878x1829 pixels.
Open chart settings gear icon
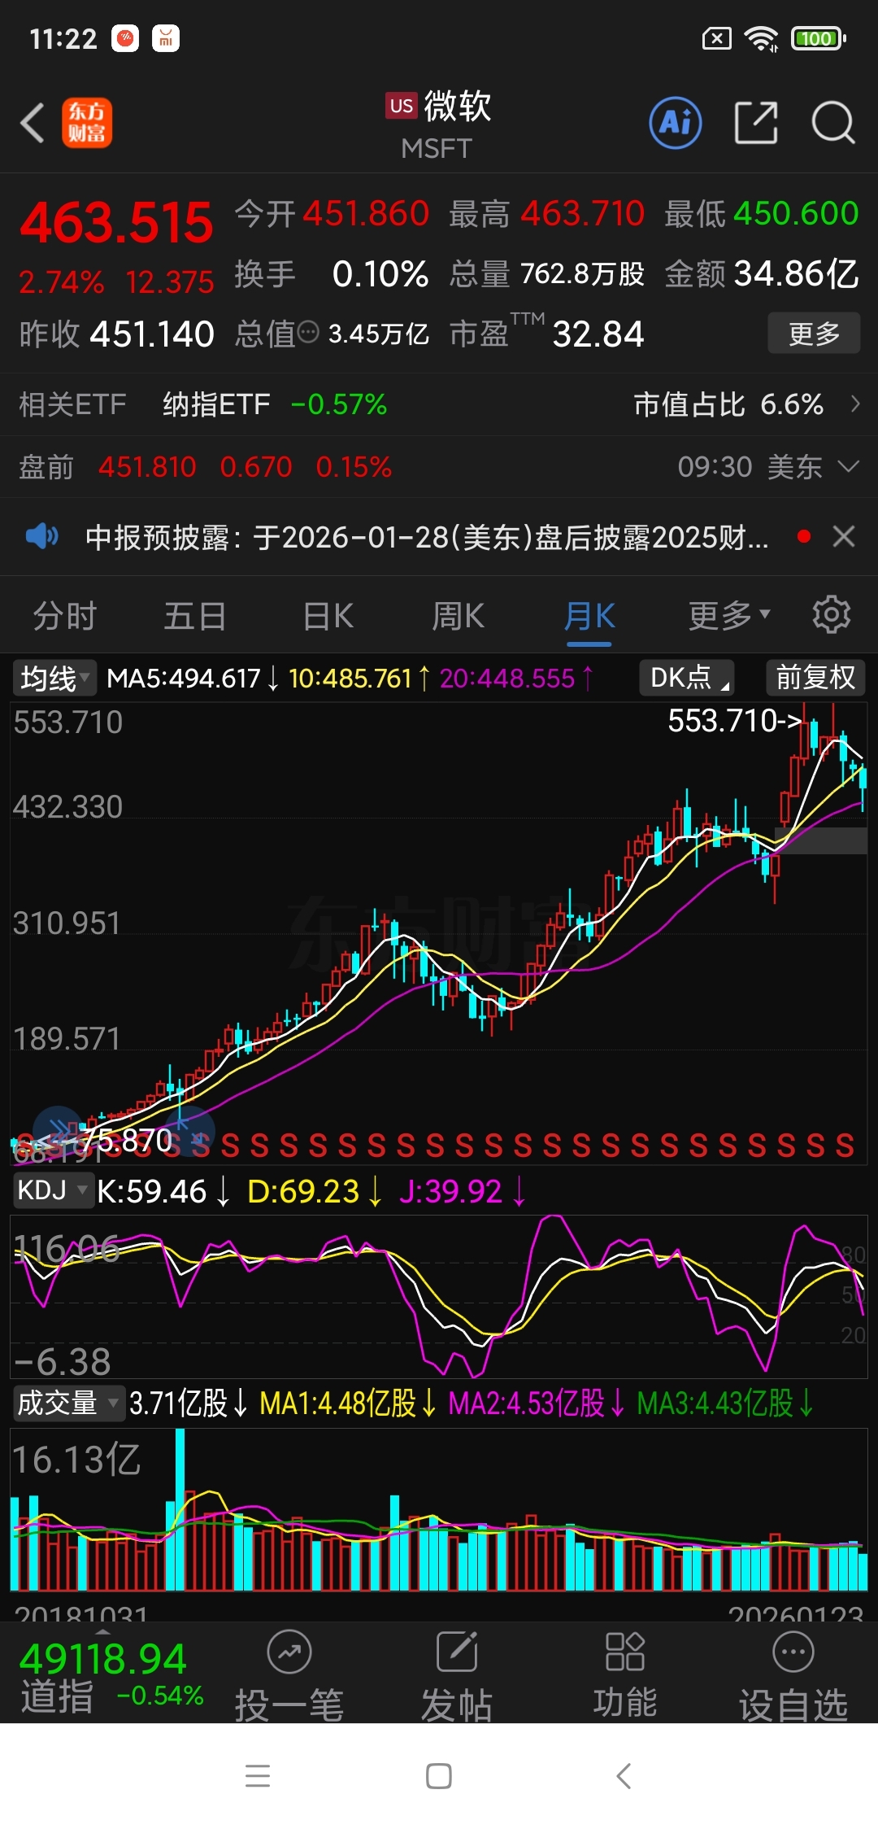831,614
